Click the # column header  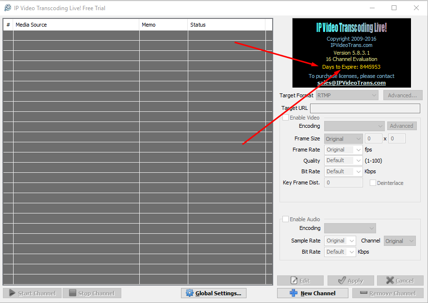pyautogui.click(x=8, y=25)
